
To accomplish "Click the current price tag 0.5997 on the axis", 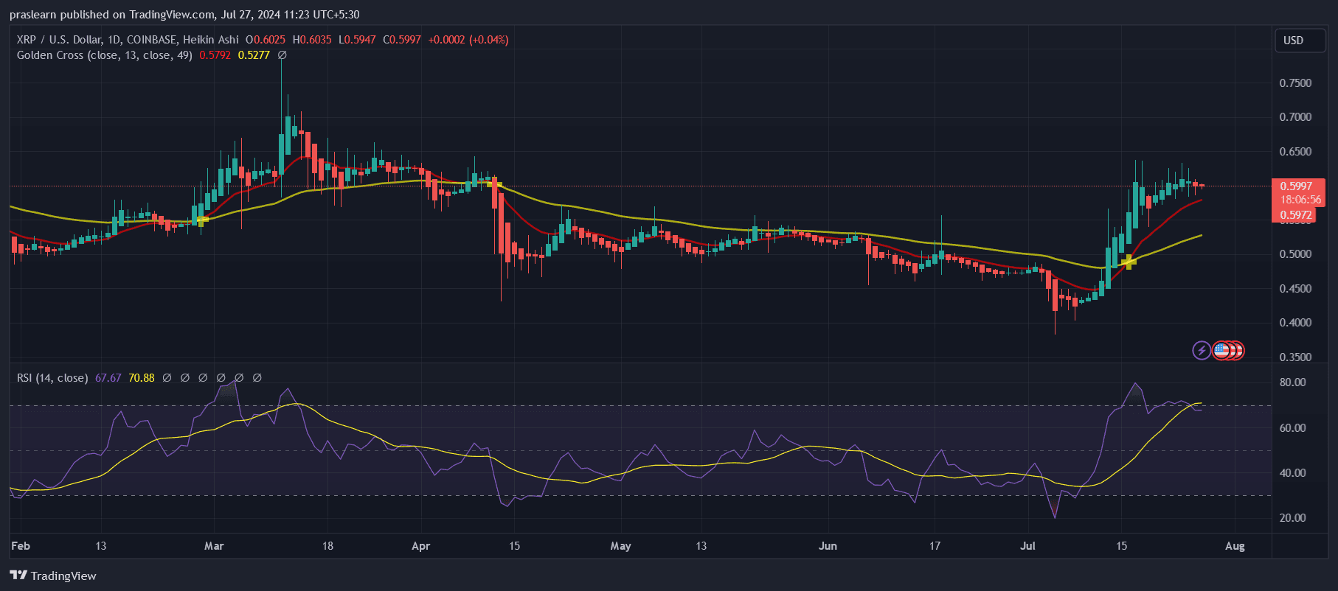I will (1296, 186).
